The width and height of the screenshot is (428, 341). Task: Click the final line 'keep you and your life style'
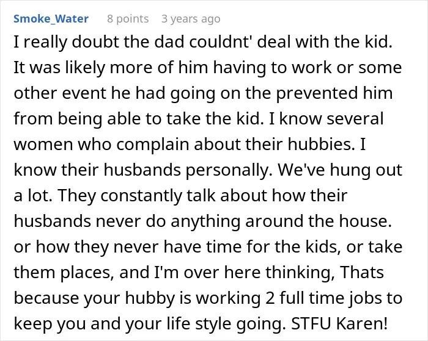201,323
